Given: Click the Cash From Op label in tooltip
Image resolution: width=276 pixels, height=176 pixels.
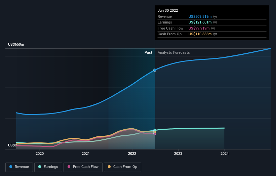Looking at the screenshot, I should (169, 34).
